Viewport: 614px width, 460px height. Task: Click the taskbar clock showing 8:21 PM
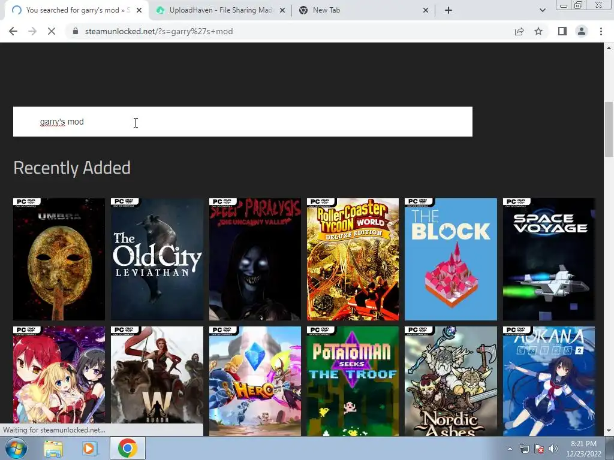583,449
